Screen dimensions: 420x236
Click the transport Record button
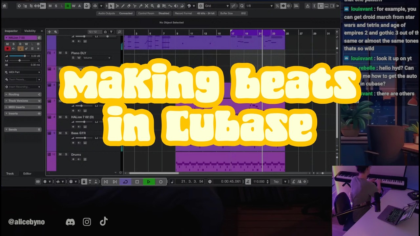tap(161, 182)
